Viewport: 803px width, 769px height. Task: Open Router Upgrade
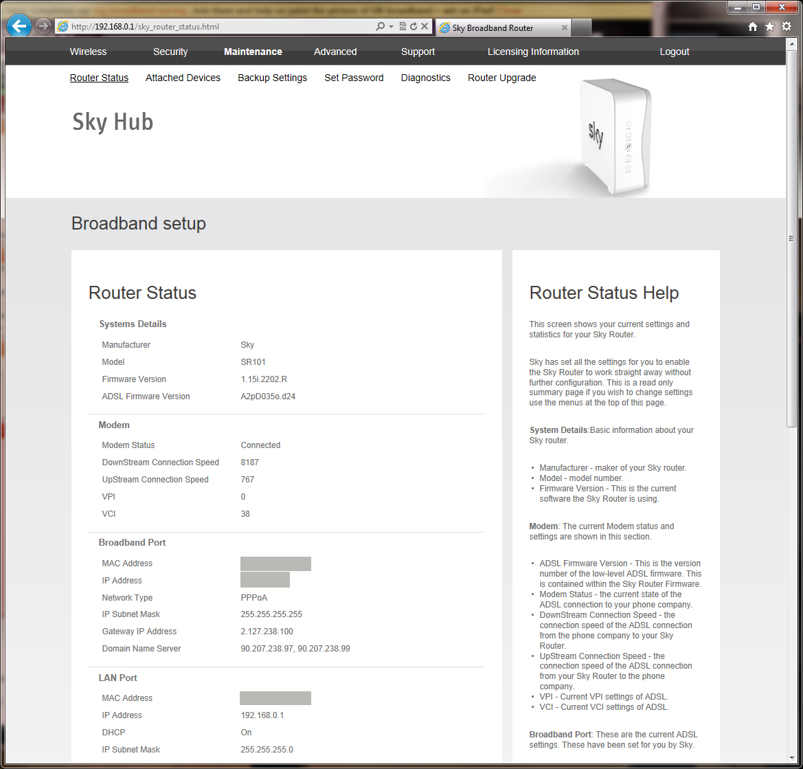pyautogui.click(x=502, y=78)
